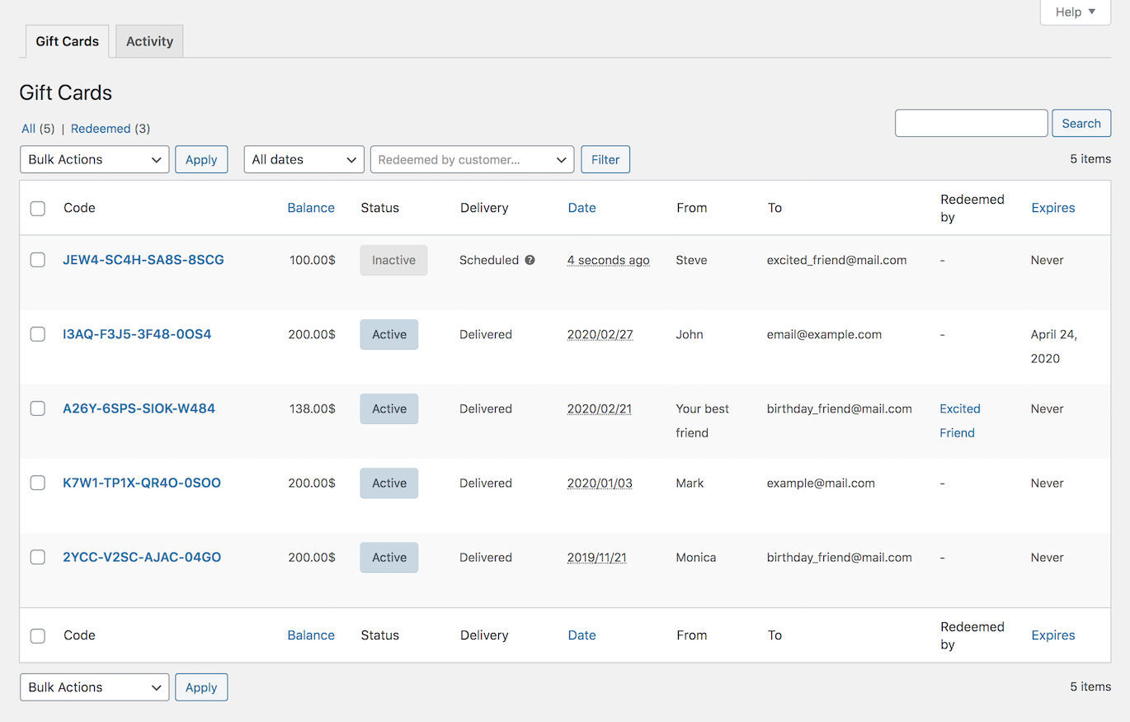Open gift card K7W1-TP1X-QR4O-0SOO
The image size is (1130, 722).
pyautogui.click(x=142, y=483)
